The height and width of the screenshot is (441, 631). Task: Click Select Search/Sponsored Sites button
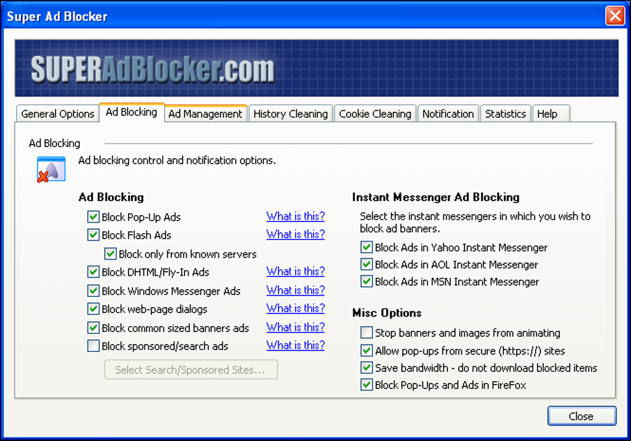point(191,369)
